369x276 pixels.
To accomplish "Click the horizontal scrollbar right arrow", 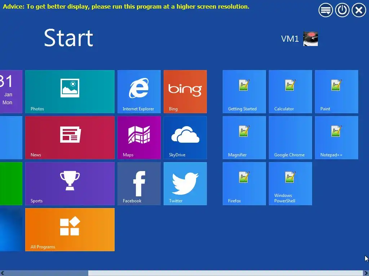I will (366, 273).
